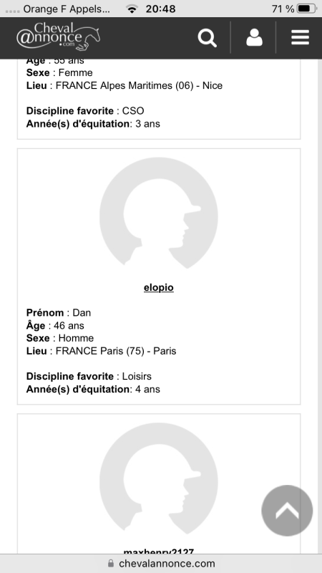This screenshot has height=573, width=322.
Task: Tap the Wi-Fi icon in status bar
Action: 132,9
